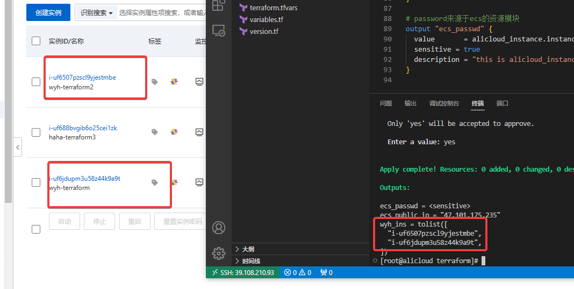
Task: Click tag icon for haha-terraform3 row
Action: [x=155, y=132]
